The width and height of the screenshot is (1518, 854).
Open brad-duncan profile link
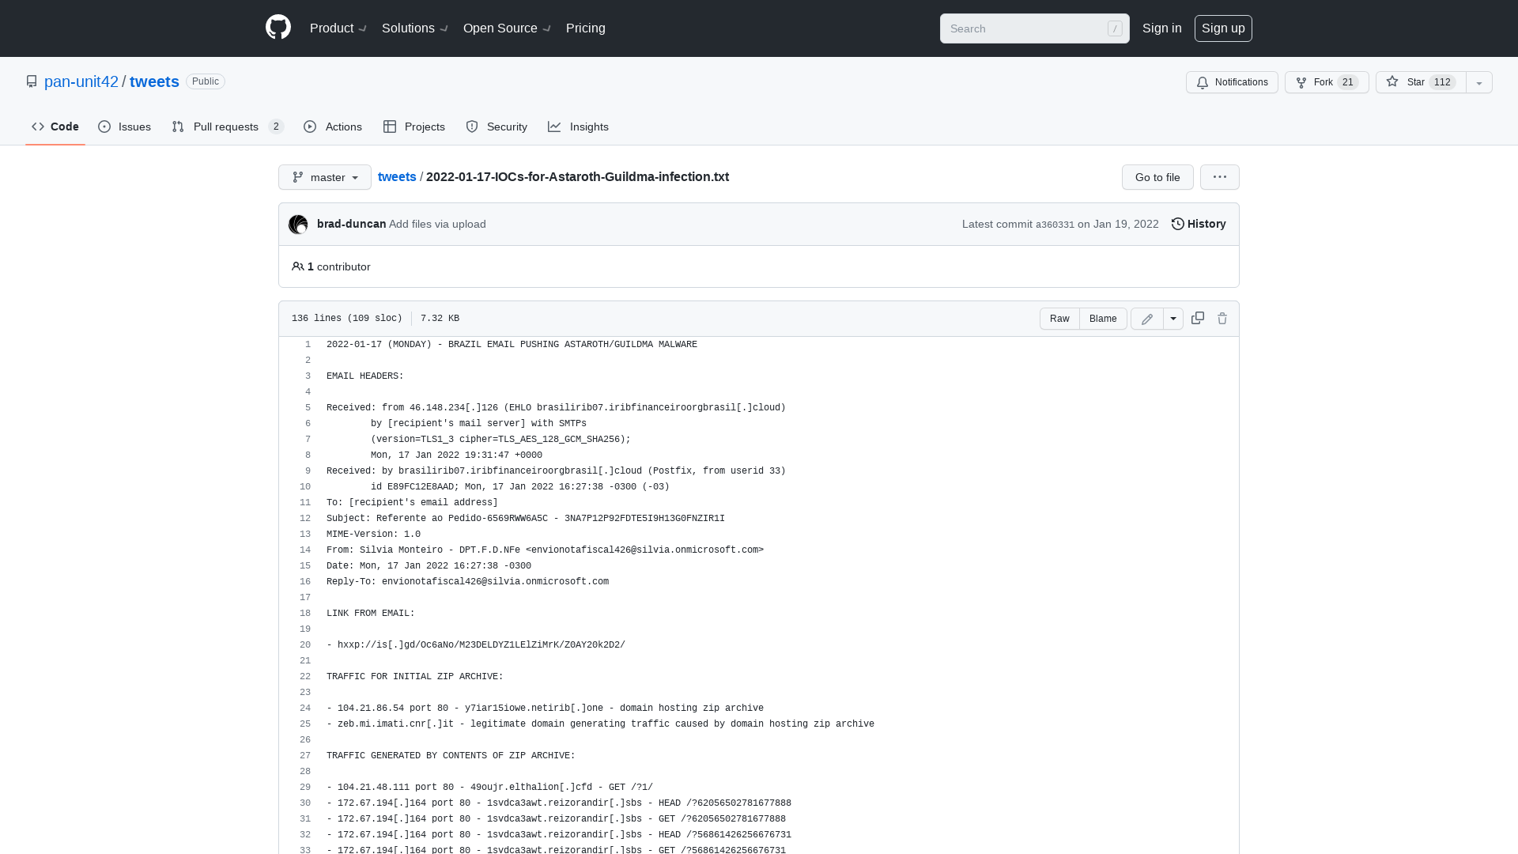coord(351,224)
